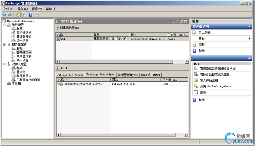The width and height of the screenshot is (255, 146).
Task: Select the DC1 server row
Action: (122, 39)
